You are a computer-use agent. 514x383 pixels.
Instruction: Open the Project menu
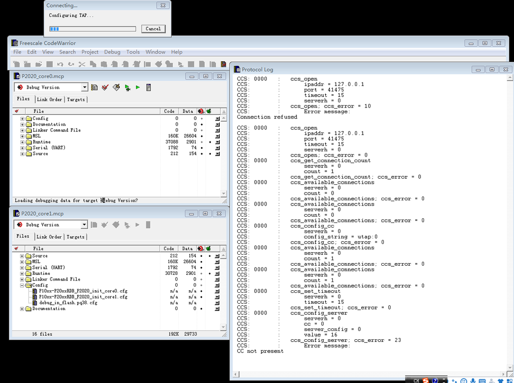(90, 51)
